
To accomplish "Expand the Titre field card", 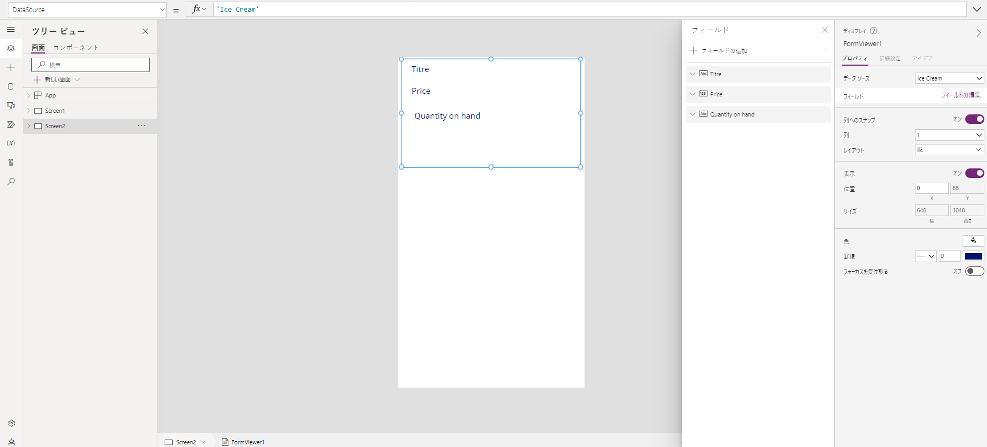I will pyautogui.click(x=693, y=74).
